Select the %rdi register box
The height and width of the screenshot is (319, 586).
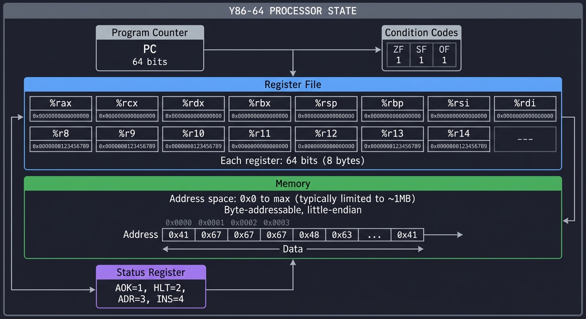pos(525,108)
